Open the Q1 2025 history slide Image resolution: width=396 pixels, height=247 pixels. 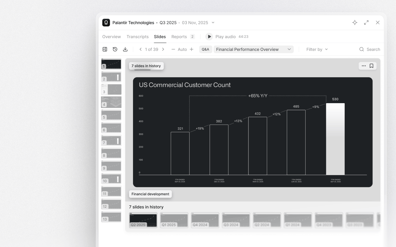click(x=174, y=220)
